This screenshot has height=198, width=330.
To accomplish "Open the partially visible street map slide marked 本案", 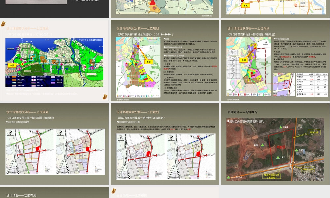I will point(276,9).
